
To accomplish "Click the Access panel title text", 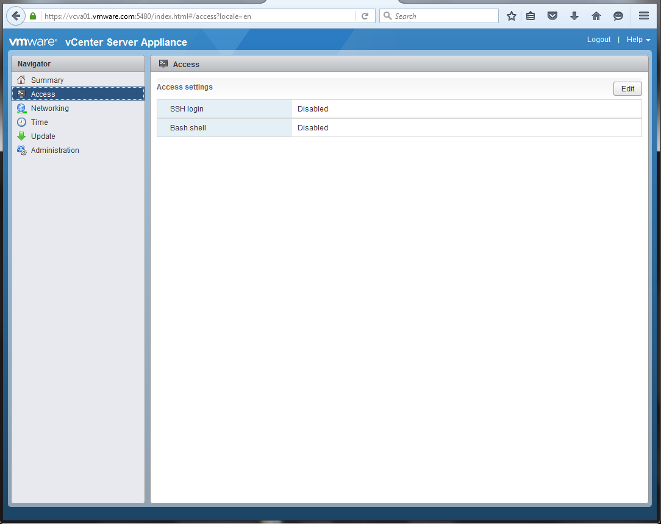I will pos(186,64).
